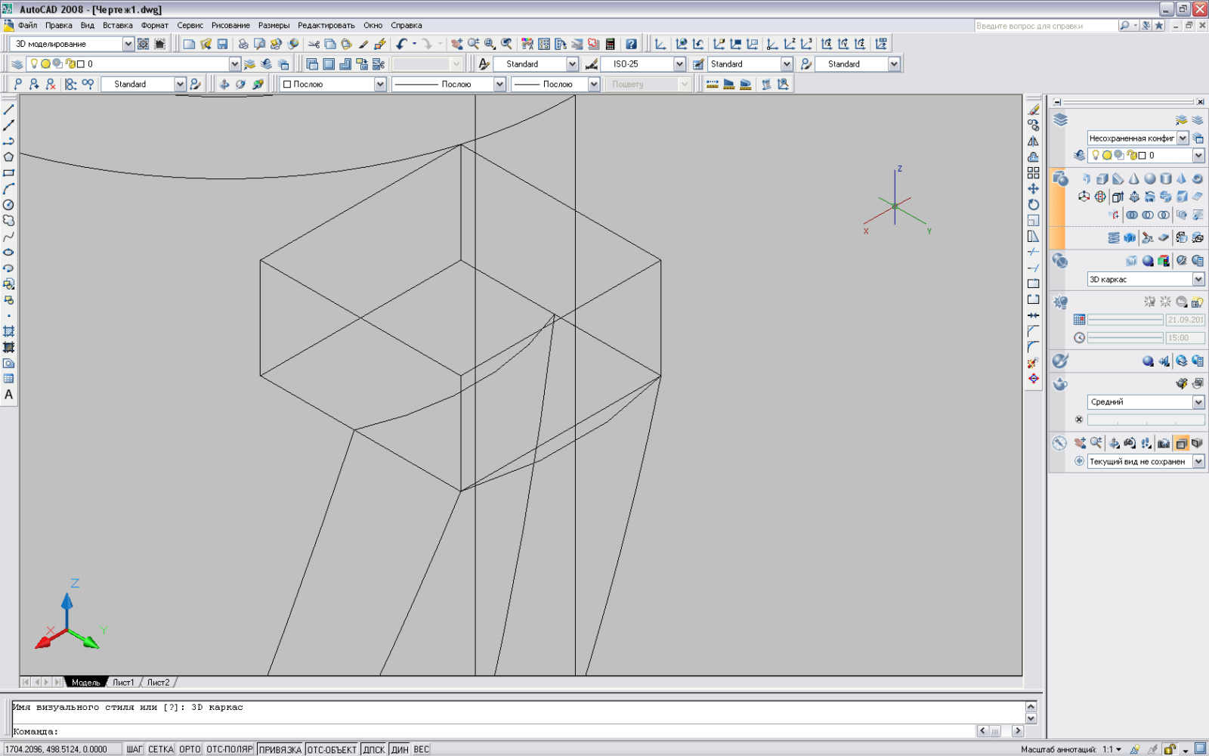Select the Polygon drawing tool
The width and height of the screenshot is (1209, 756).
[9, 157]
